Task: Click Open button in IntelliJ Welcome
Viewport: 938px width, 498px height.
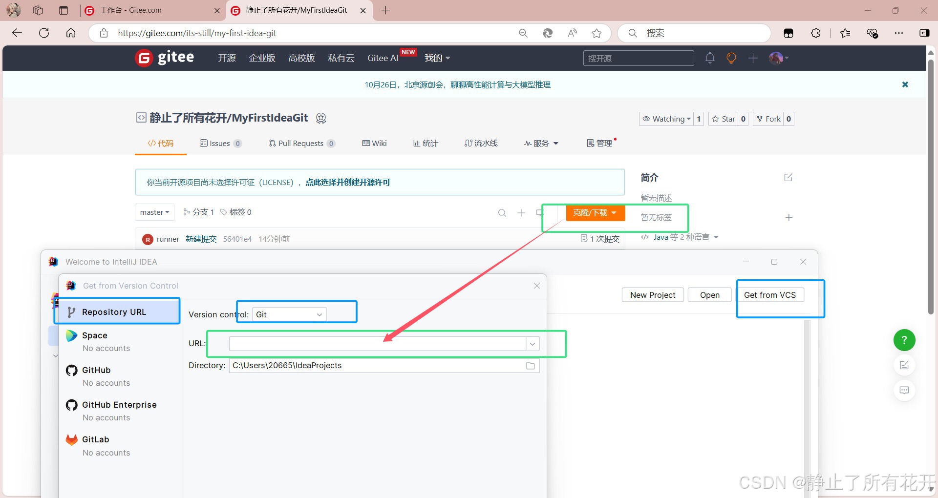Action: coord(709,295)
